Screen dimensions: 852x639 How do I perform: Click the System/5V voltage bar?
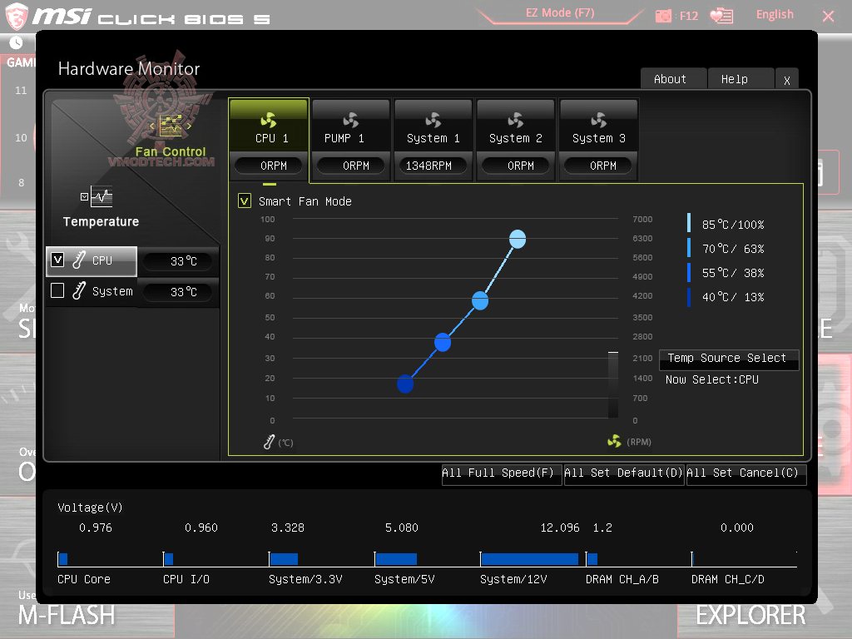(396, 559)
